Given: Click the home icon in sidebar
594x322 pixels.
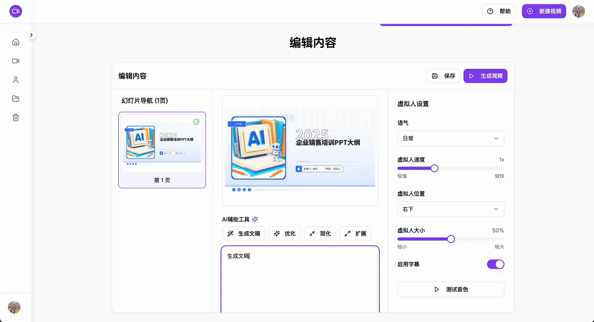Looking at the screenshot, I should coord(16,42).
